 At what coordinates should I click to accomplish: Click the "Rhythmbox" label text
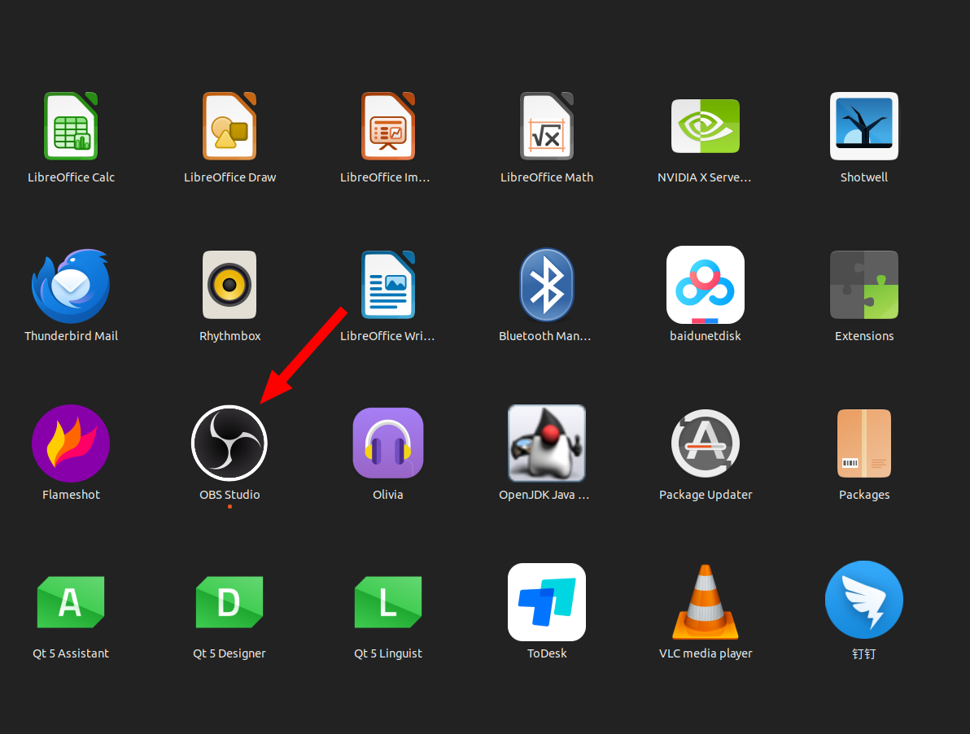(229, 336)
